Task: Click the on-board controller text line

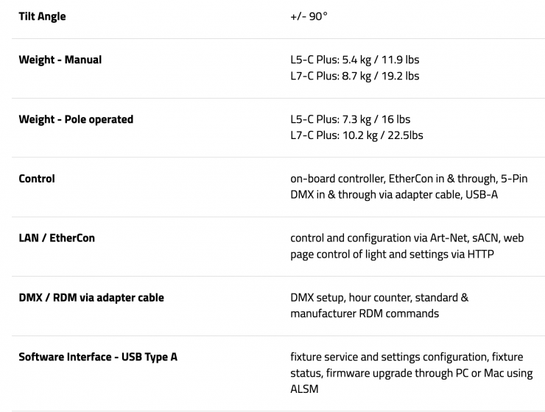Action: click(409, 179)
